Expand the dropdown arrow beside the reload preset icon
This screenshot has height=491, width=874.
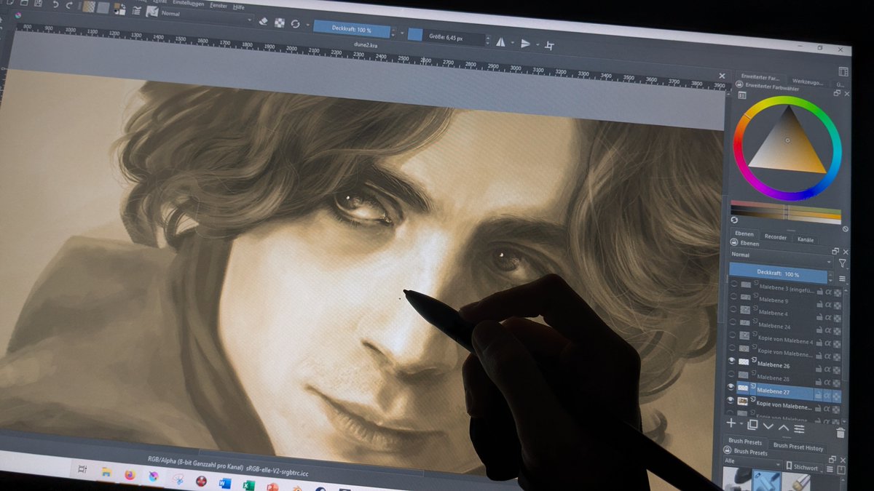click(x=307, y=25)
